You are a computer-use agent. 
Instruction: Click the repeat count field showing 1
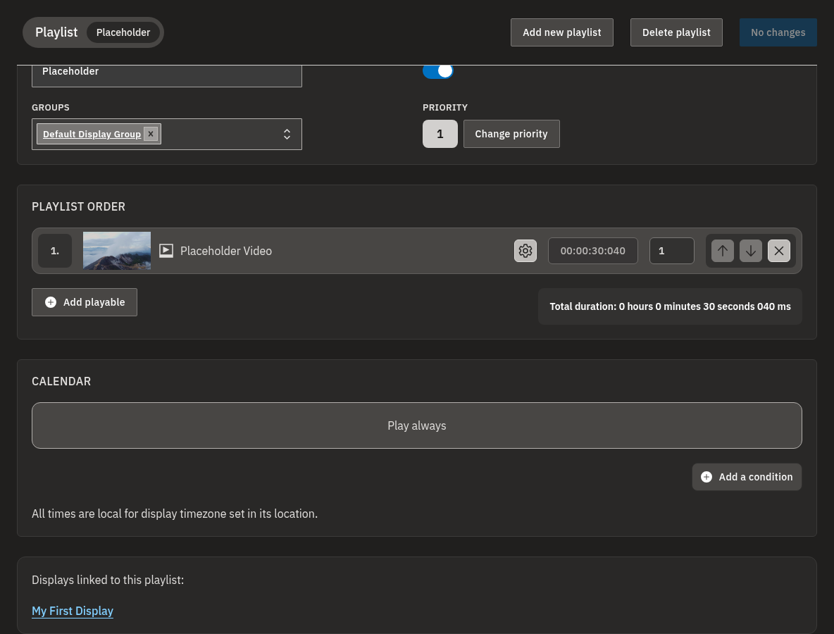tap(671, 251)
